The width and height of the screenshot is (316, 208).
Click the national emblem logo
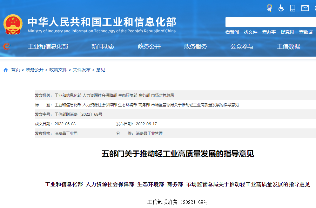(13, 24)
